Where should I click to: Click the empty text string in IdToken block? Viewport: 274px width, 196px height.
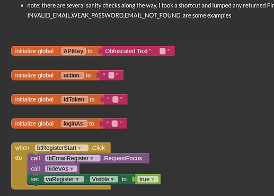click(x=115, y=99)
